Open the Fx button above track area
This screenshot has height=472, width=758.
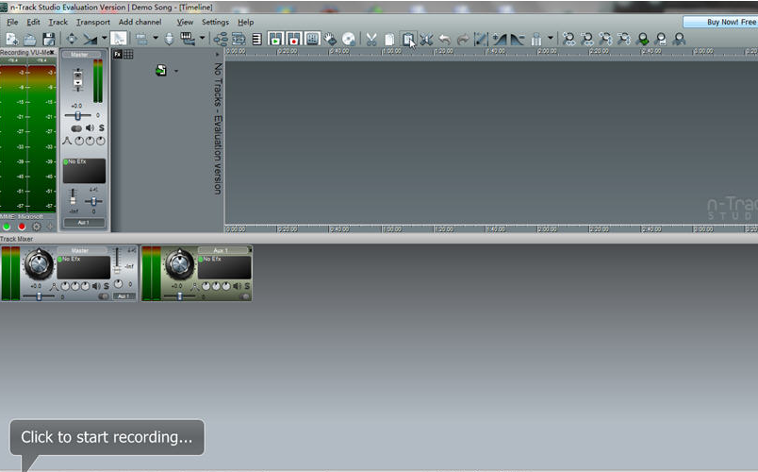(x=117, y=54)
